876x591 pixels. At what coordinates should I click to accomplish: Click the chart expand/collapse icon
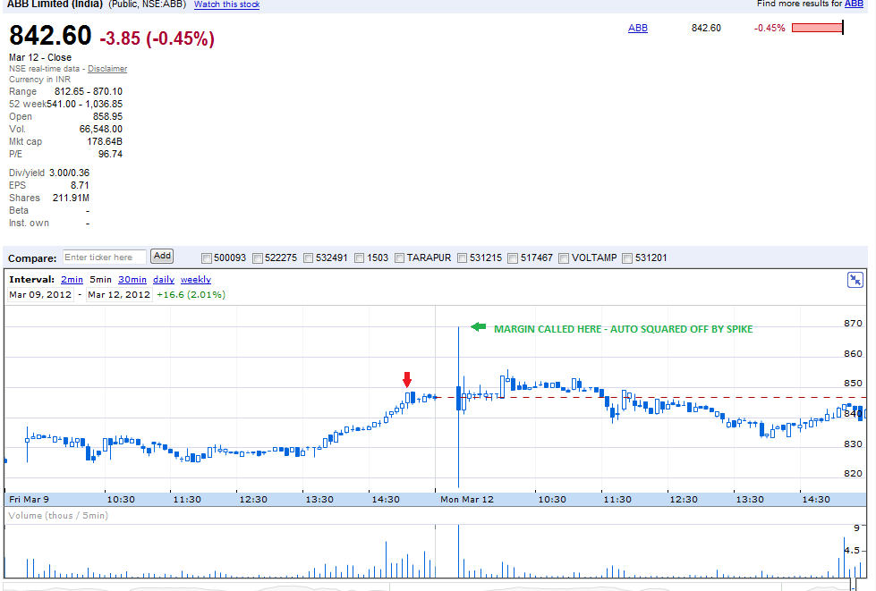coord(855,280)
